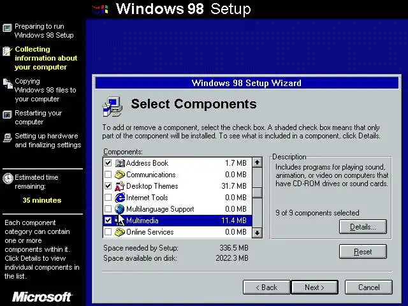The width and height of the screenshot is (408, 306).
Task: Click the Setting up hardware icon
Action: [7, 138]
